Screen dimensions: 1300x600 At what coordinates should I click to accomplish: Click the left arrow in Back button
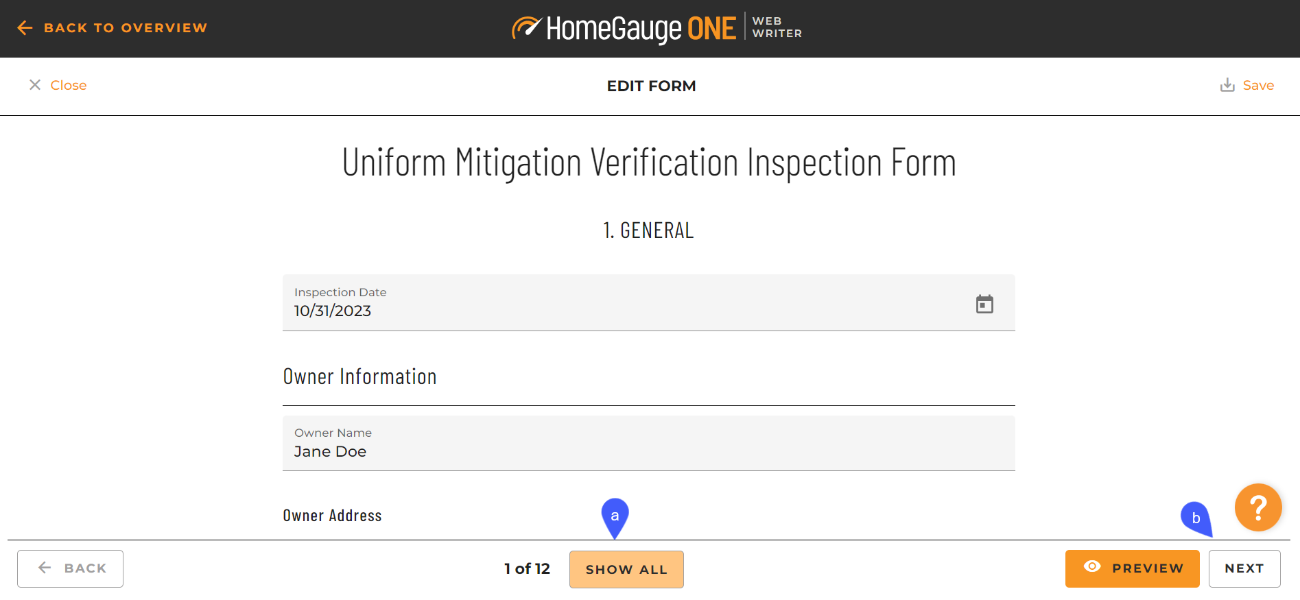point(45,568)
